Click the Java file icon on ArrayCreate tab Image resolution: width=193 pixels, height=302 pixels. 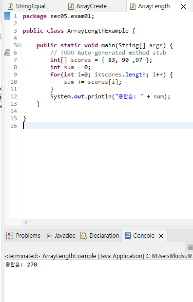pyautogui.click(x=71, y=6)
